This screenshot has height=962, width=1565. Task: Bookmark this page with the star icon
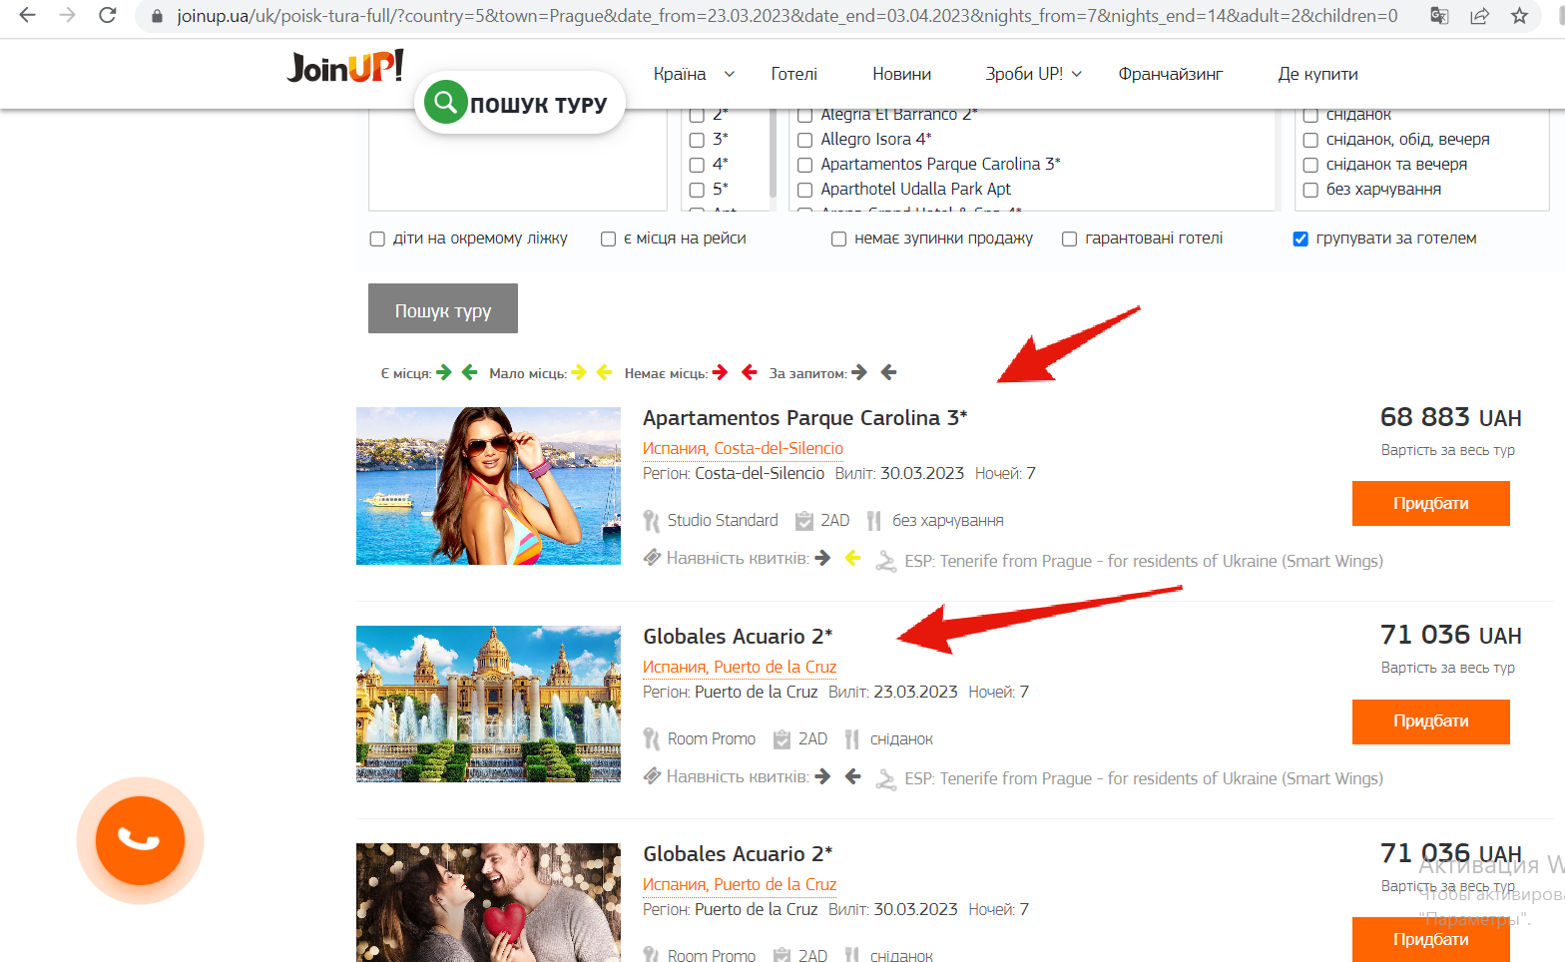click(x=1519, y=15)
